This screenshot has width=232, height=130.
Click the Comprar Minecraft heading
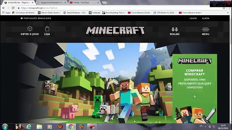[195, 72]
